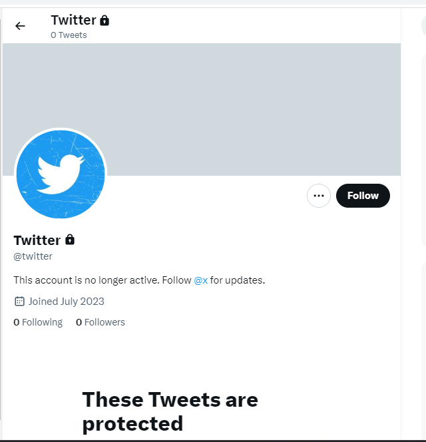Click the @twitter handle text

(x=33, y=256)
